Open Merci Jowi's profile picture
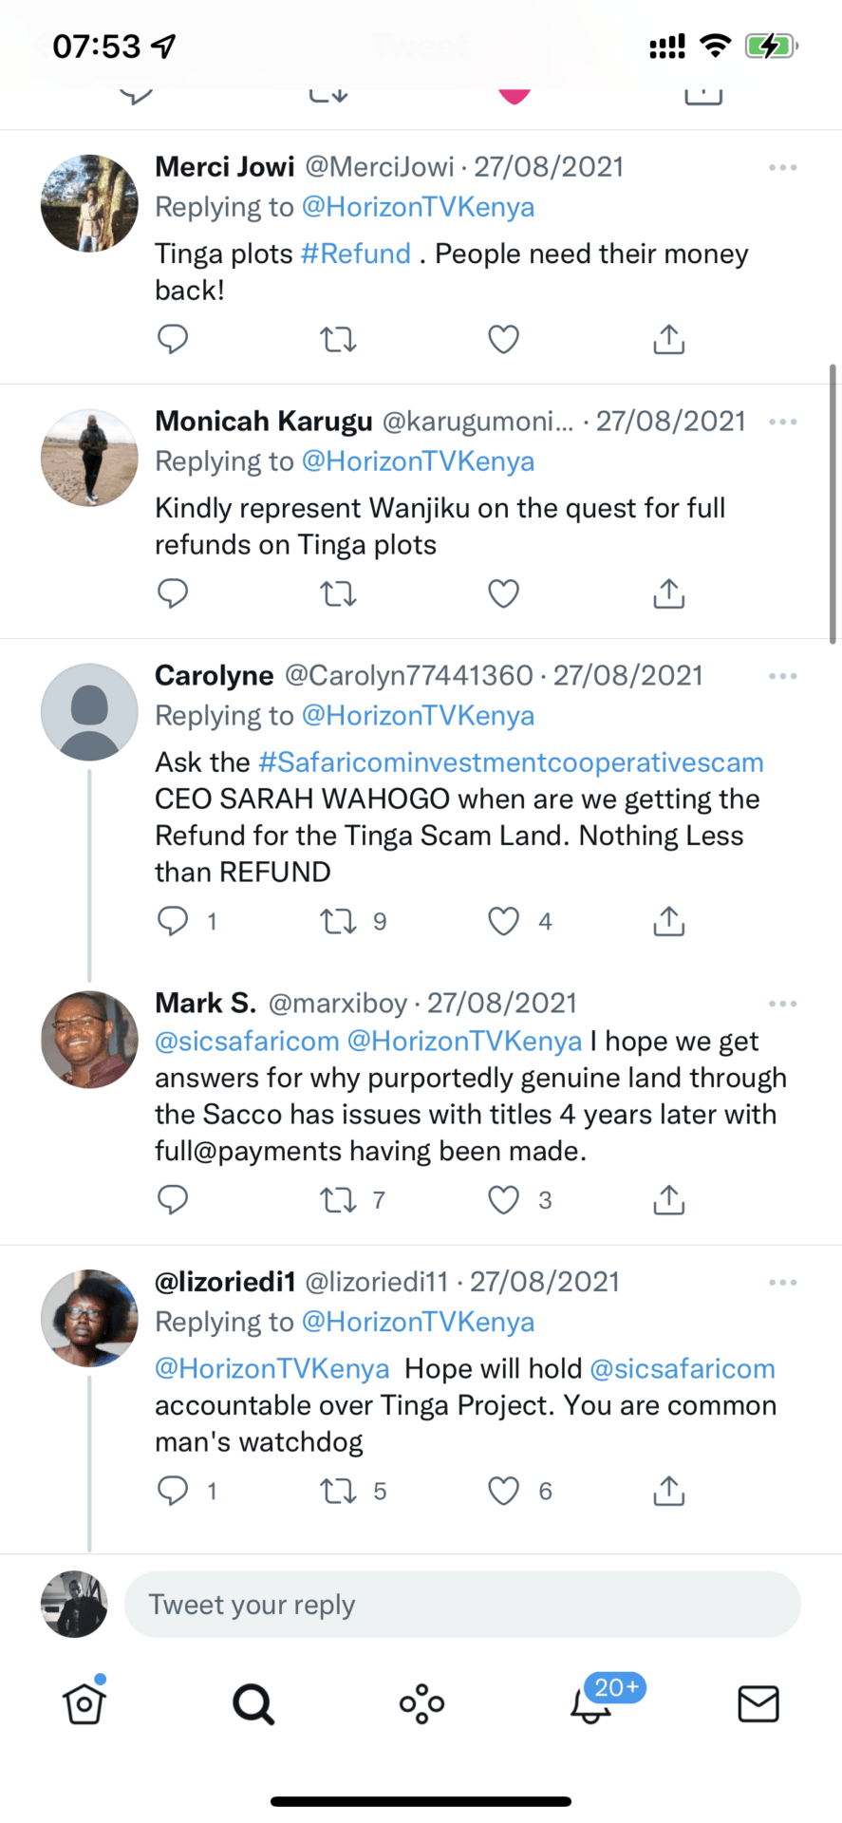Viewport: 842px width, 1823px height. point(89,203)
